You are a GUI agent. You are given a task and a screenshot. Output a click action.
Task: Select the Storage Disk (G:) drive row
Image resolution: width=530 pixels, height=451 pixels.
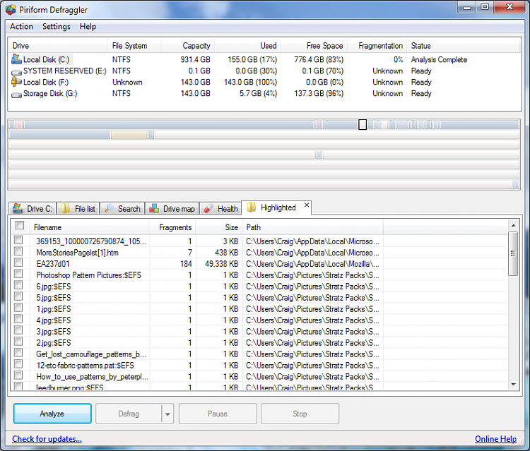(264, 93)
